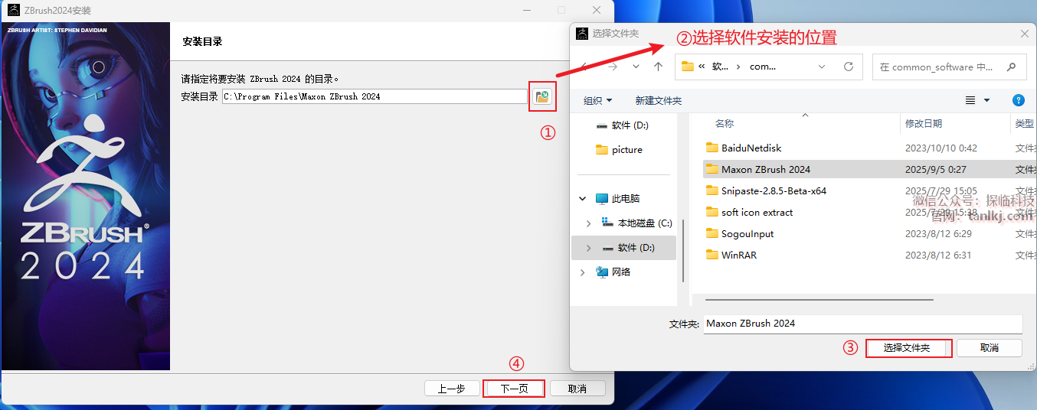
Task: Click the blue help icon
Action: tap(1019, 100)
